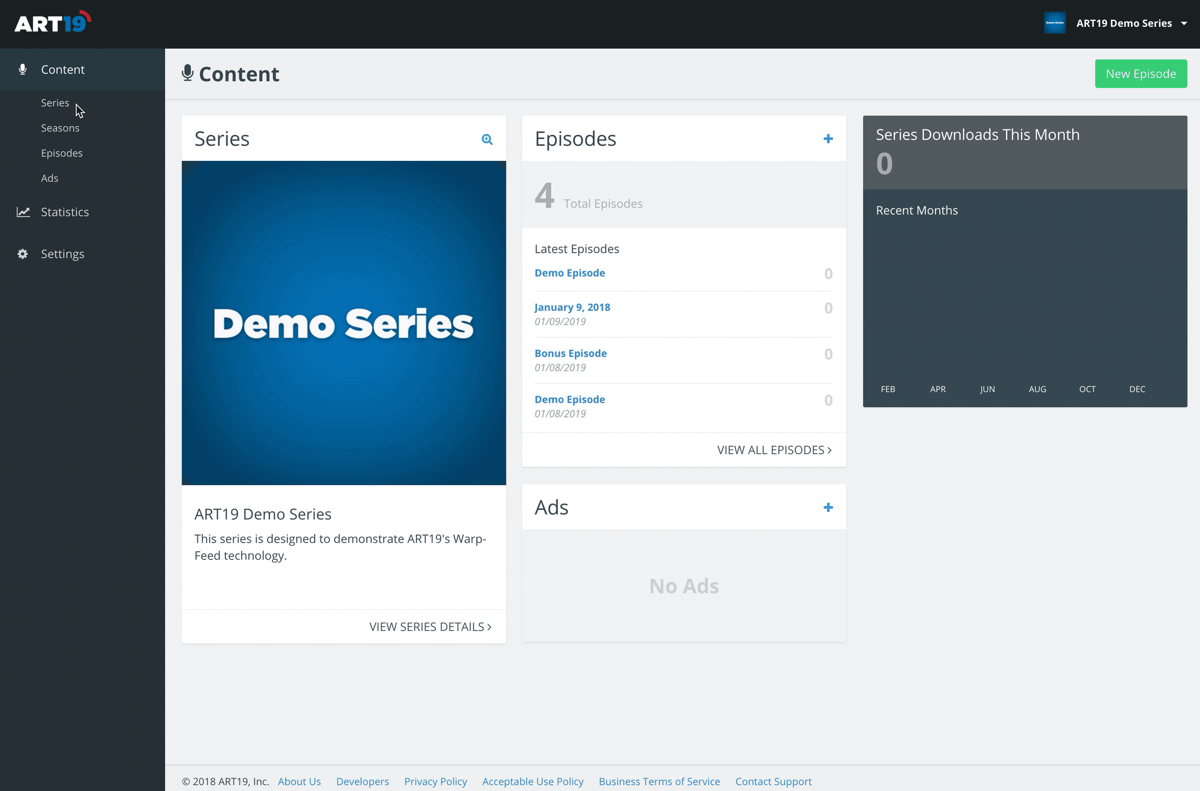Click the ART19 Demo Series title text
Screen dimensions: 1200x791
click(263, 514)
